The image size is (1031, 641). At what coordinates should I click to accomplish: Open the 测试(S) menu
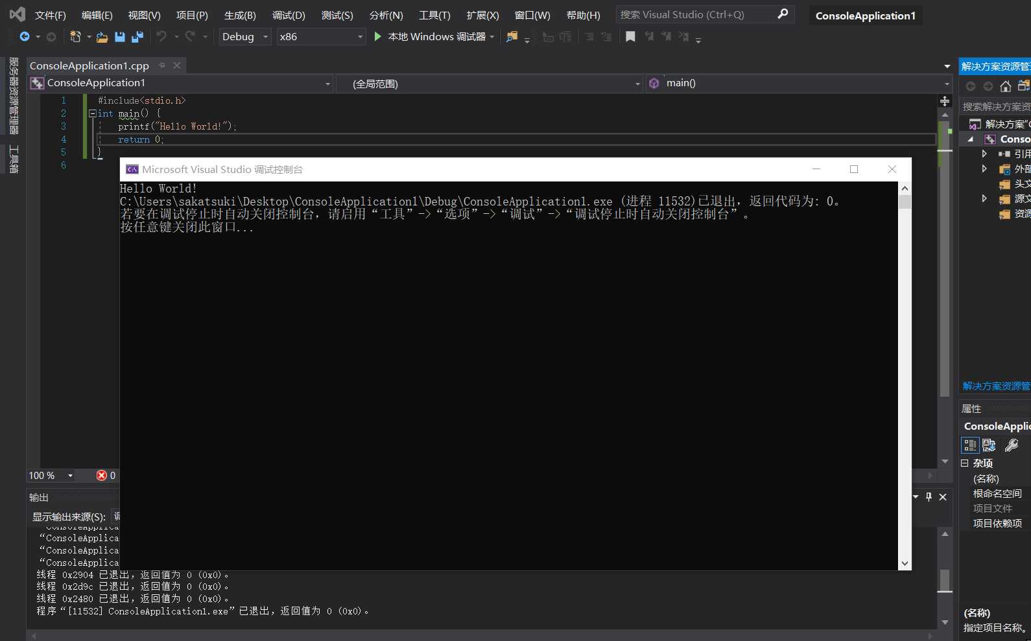point(337,15)
